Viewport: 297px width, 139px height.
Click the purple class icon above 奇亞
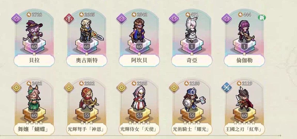point(174,19)
